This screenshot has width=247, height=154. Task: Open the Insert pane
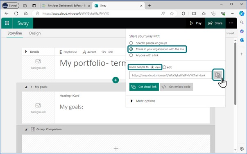pyautogui.click(x=230, y=33)
